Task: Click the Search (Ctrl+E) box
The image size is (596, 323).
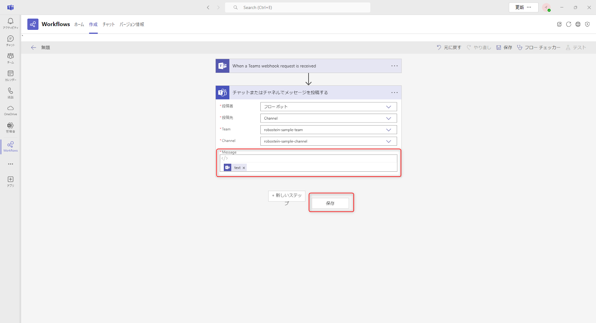Action: tap(298, 7)
